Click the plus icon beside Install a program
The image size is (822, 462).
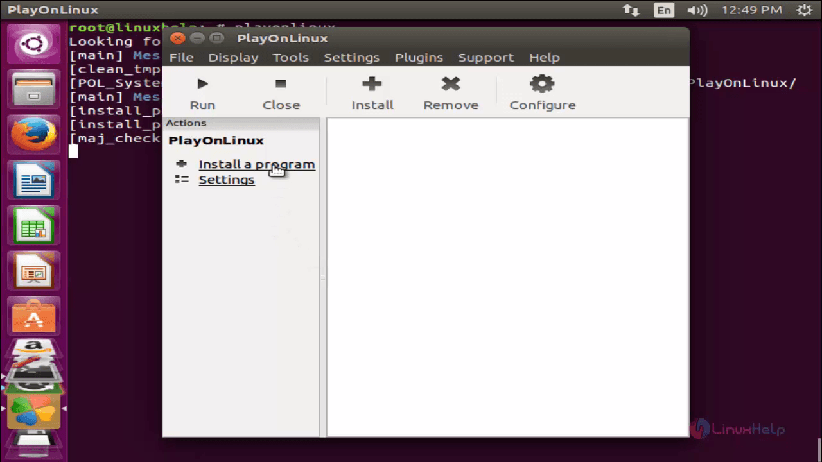pos(181,164)
